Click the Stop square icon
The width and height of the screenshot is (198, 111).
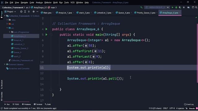(x=184, y=7)
